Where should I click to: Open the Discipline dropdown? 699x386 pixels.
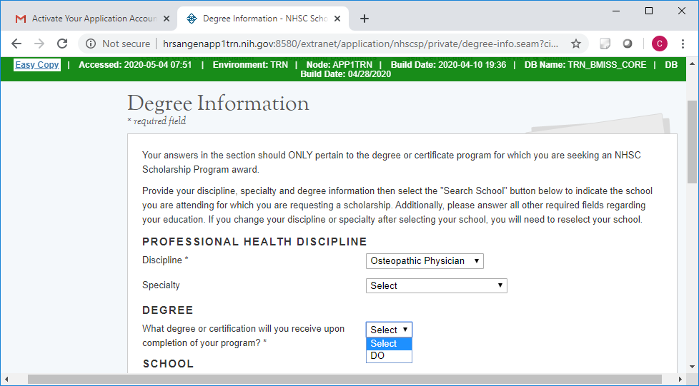425,261
